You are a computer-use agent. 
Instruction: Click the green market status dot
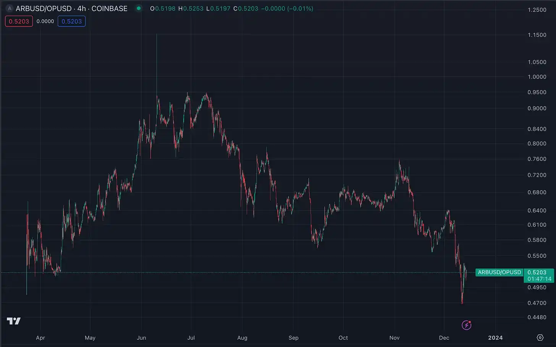139,8
